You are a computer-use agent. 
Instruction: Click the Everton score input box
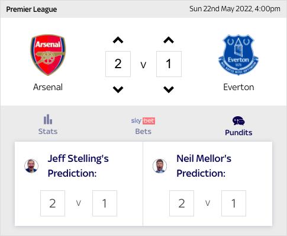(169, 64)
